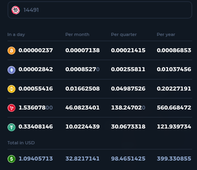Click the Tron coin icon
Screen dimensions: 197x170
(11, 108)
